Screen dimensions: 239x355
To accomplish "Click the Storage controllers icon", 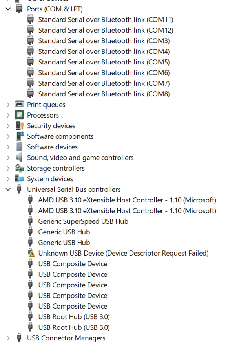I will (19, 168).
